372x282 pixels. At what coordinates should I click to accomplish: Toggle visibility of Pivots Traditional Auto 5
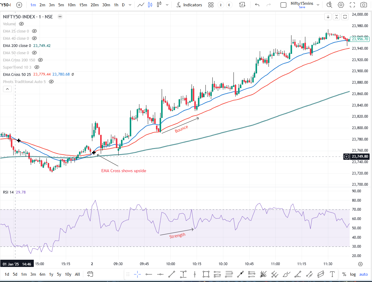(x=51, y=82)
